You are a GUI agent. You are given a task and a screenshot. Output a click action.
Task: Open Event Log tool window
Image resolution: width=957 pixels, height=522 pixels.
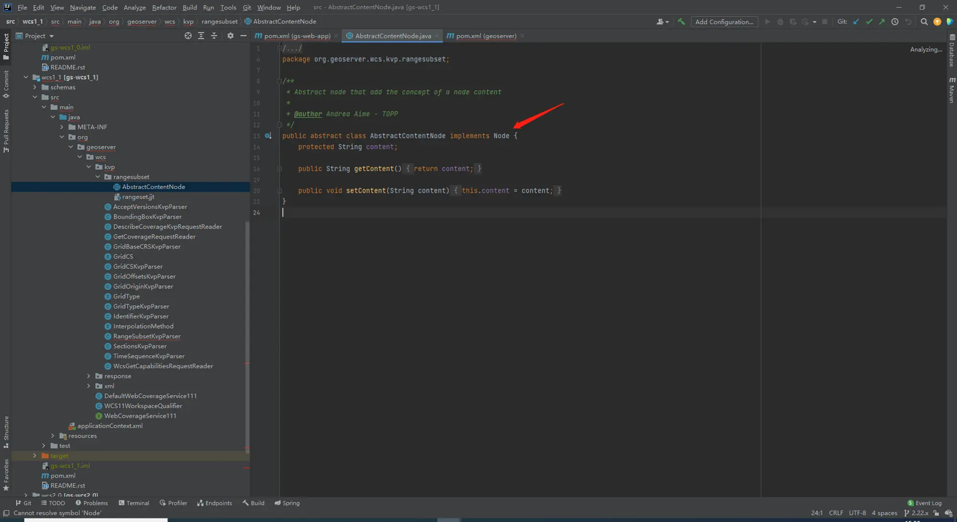coord(924,503)
